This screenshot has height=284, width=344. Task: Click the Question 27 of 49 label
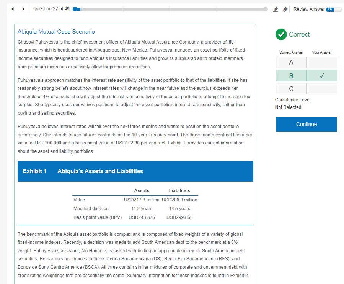[52, 9]
